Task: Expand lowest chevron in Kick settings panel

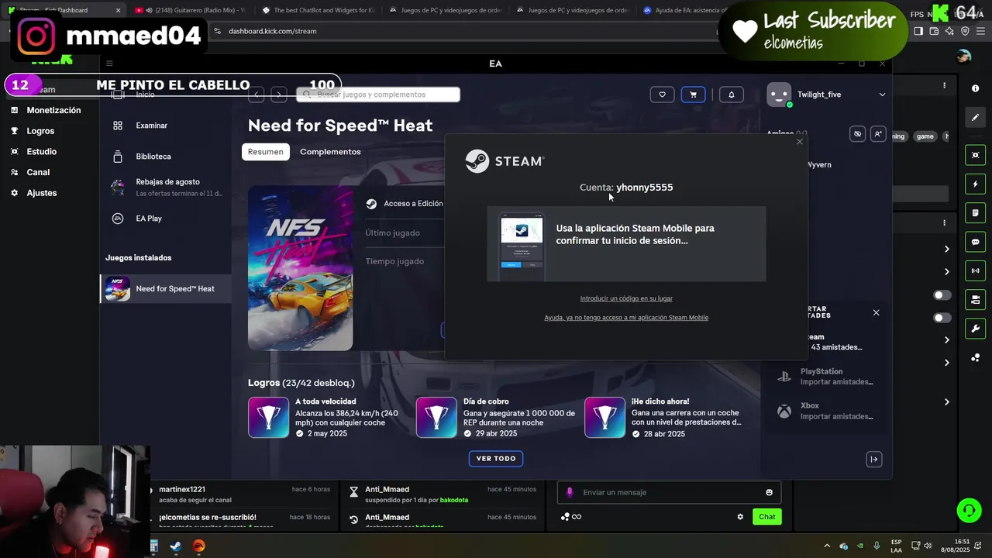Action: point(946,402)
